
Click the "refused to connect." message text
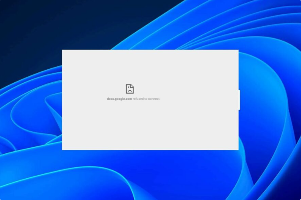147,99
